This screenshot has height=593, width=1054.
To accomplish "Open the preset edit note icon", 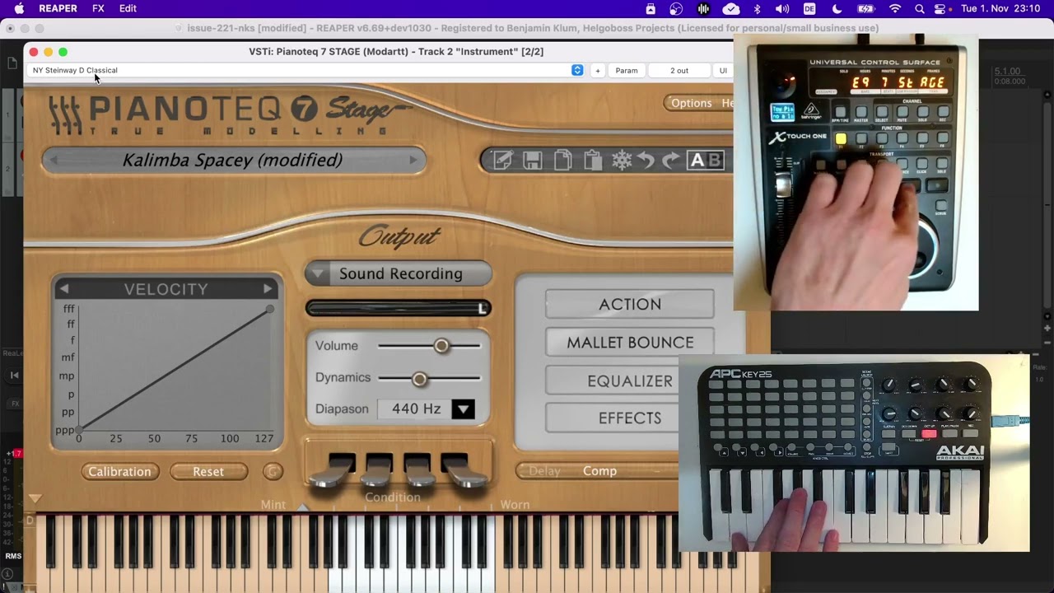I will pos(502,161).
